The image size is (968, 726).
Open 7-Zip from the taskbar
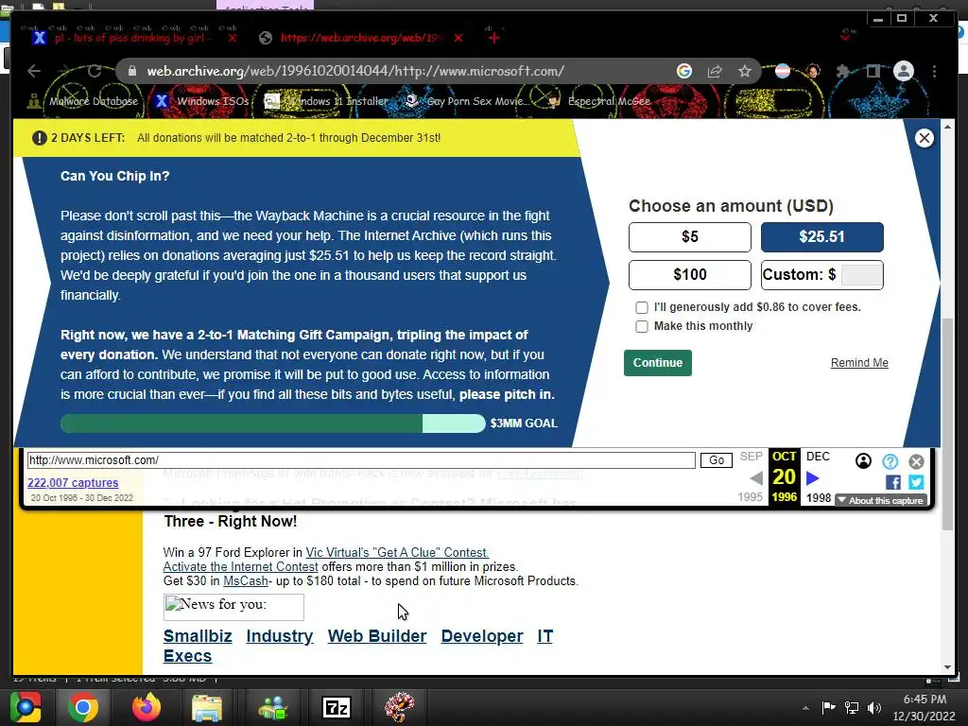(337, 708)
